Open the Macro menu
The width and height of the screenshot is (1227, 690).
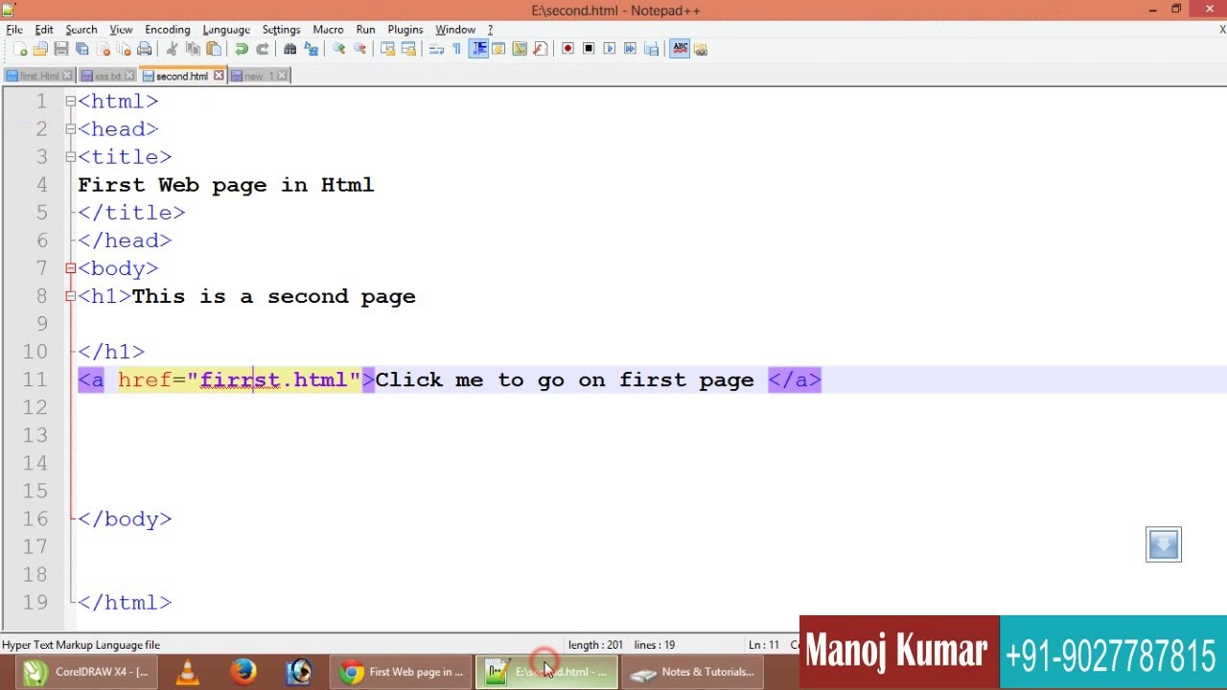click(x=328, y=30)
